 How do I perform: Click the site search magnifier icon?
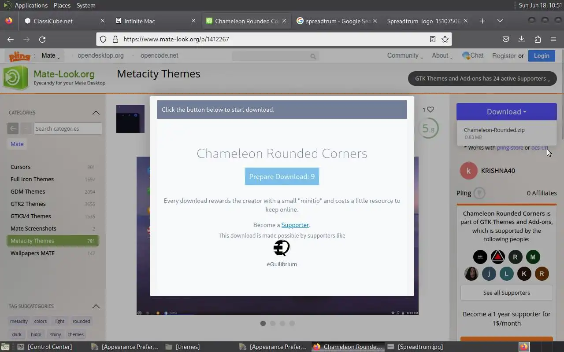tap(313, 56)
